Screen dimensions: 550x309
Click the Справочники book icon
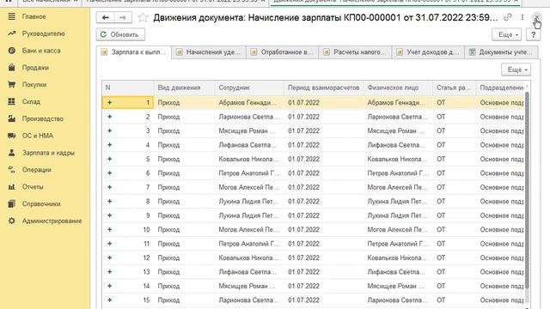(x=11, y=203)
